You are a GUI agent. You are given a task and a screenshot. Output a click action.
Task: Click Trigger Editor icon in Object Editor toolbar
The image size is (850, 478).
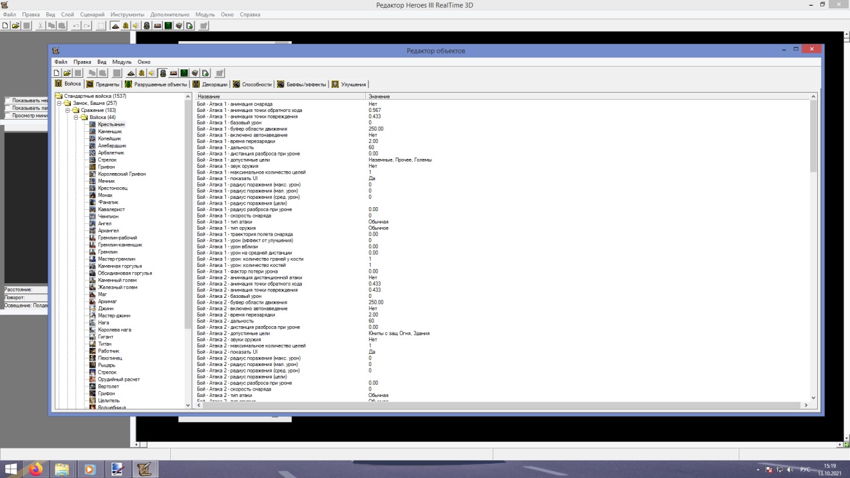point(141,73)
